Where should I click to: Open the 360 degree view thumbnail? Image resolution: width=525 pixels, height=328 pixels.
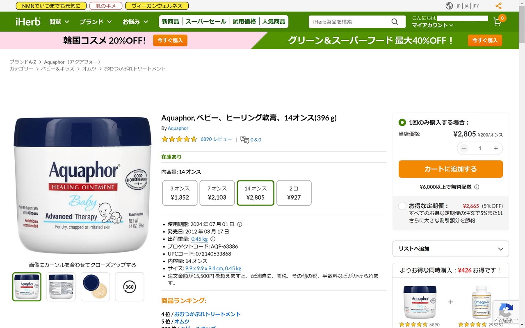pyautogui.click(x=130, y=287)
